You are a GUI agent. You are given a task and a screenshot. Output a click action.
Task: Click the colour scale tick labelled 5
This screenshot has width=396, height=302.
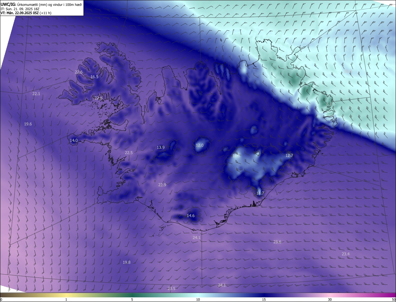tap(132, 300)
